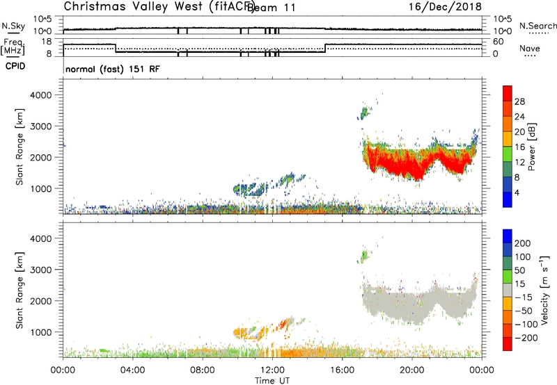Image resolution: width=557 pixels, height=385 pixels.
Task: Click the 'Slant Range [km]' label of power plot
Action: coord(19,147)
